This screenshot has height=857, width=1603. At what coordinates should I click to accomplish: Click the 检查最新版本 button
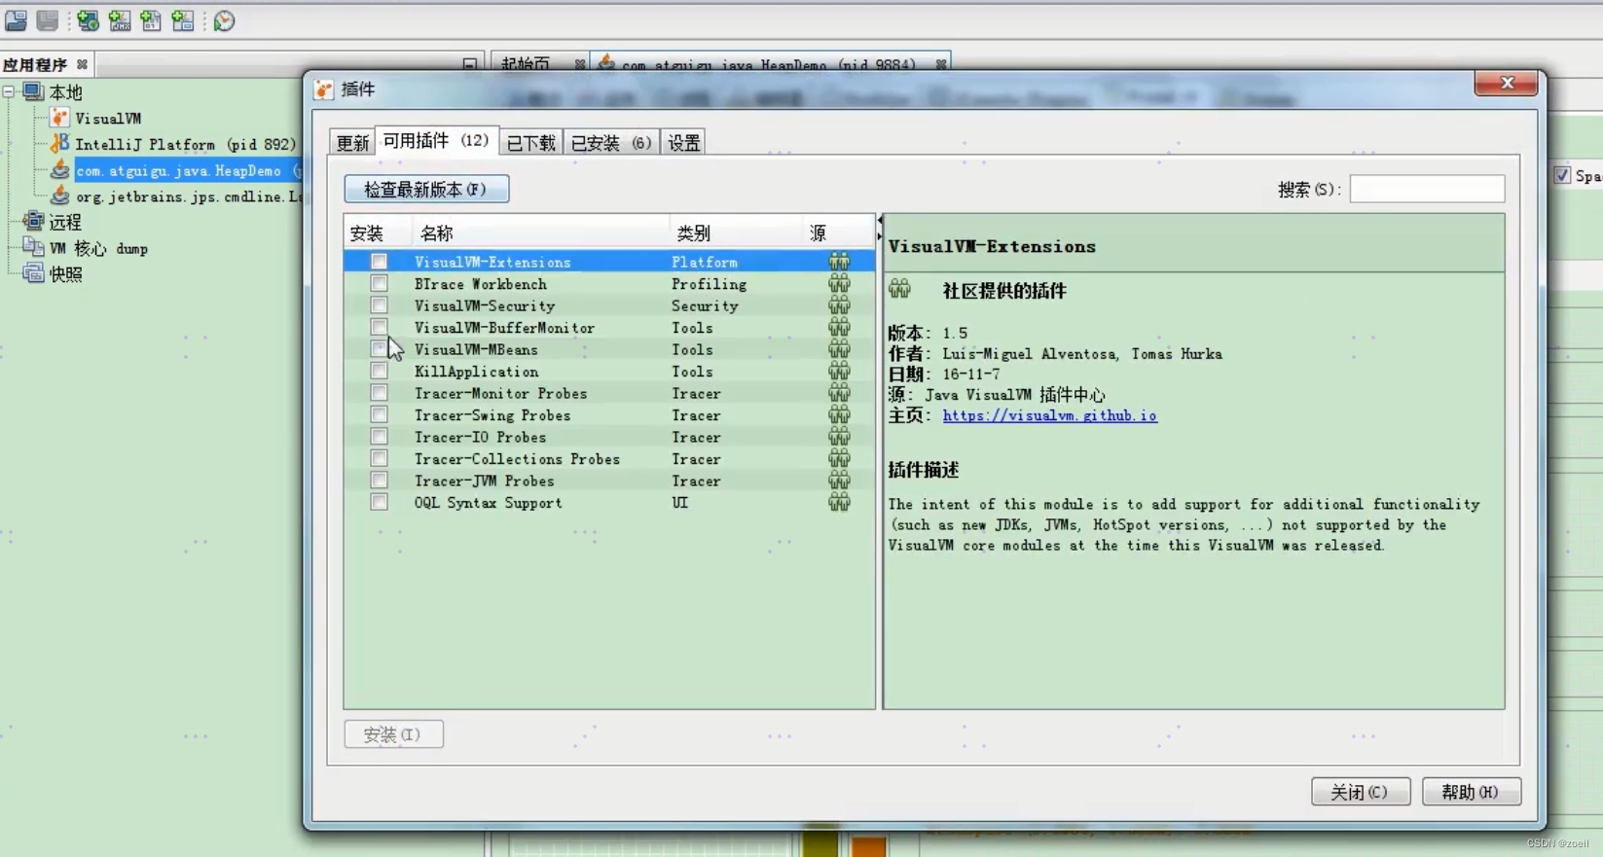coord(426,190)
